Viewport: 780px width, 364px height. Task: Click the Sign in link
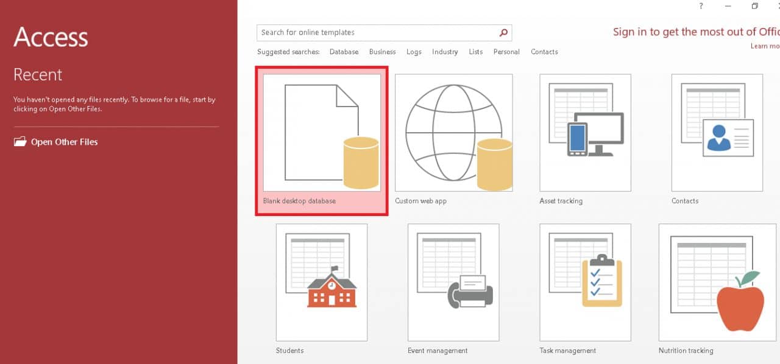coord(670,32)
